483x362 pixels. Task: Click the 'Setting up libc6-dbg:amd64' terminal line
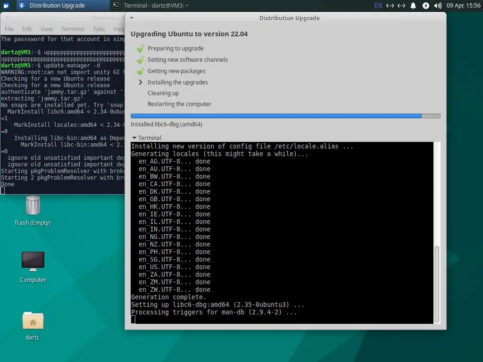tap(217, 305)
